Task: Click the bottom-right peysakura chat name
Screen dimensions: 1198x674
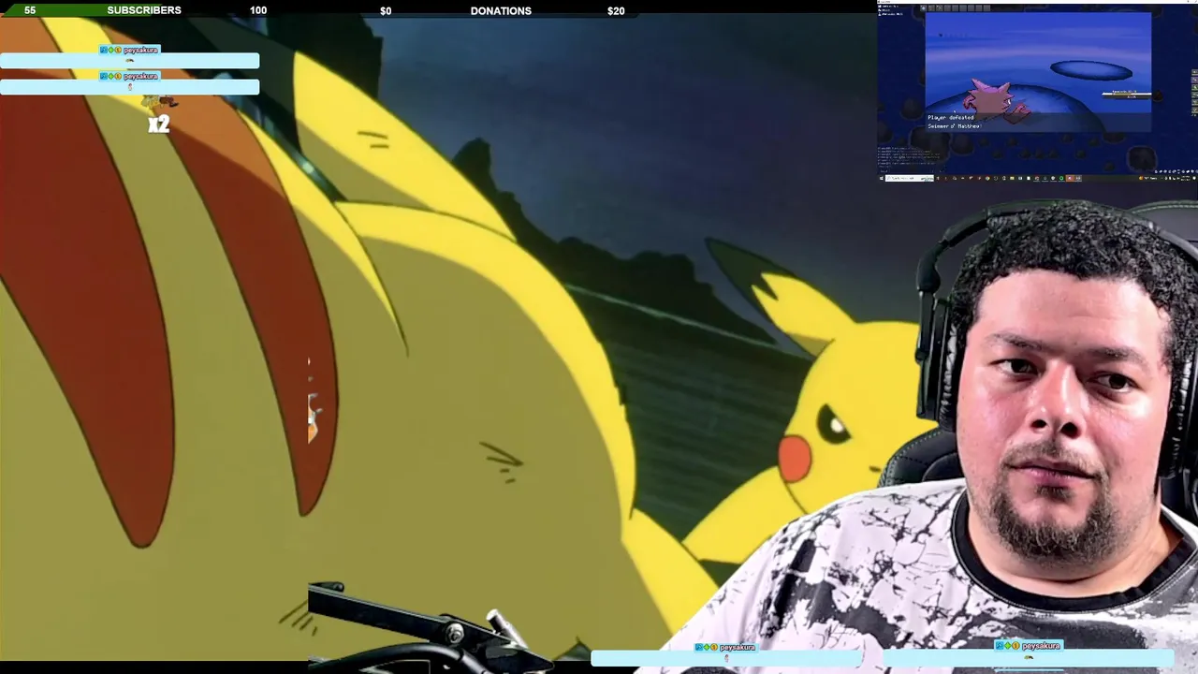Action: pos(1040,645)
